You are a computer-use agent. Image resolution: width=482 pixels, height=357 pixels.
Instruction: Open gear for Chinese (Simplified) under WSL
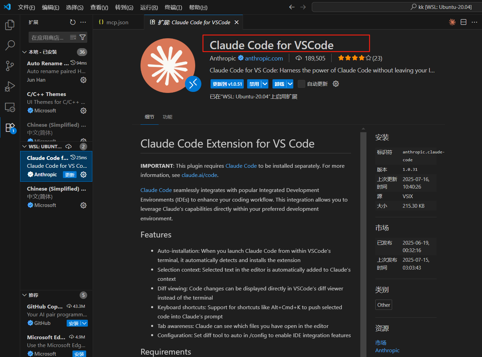pyautogui.click(x=83, y=205)
